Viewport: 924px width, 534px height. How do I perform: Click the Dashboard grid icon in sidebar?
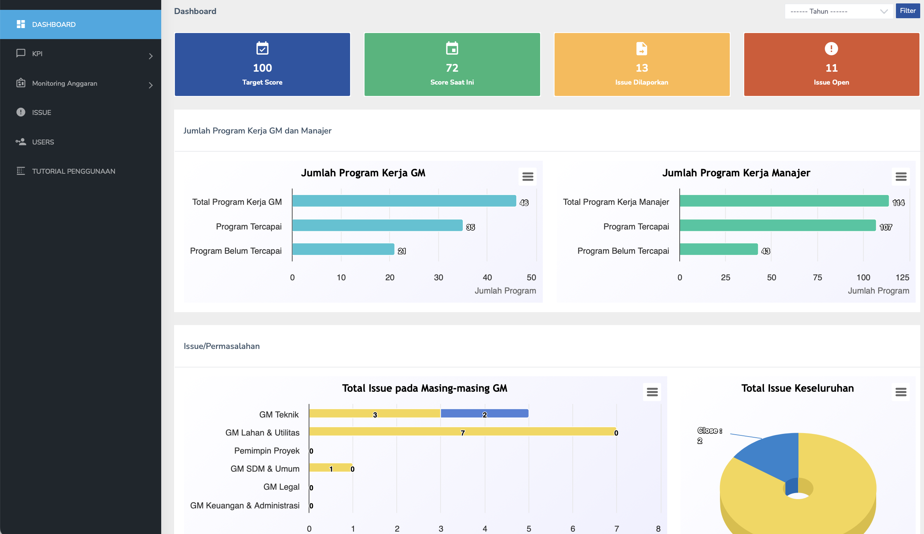[x=21, y=24]
